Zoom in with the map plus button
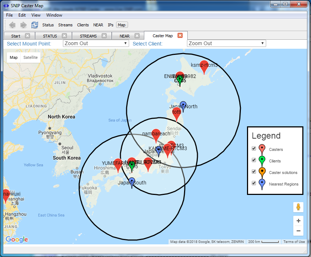The image size is (311, 257). tap(298, 221)
